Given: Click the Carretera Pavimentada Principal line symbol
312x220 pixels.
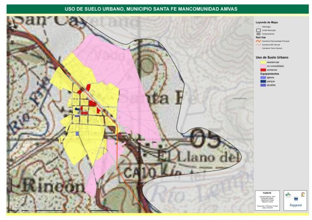Looking at the screenshot, I should click(258, 41).
